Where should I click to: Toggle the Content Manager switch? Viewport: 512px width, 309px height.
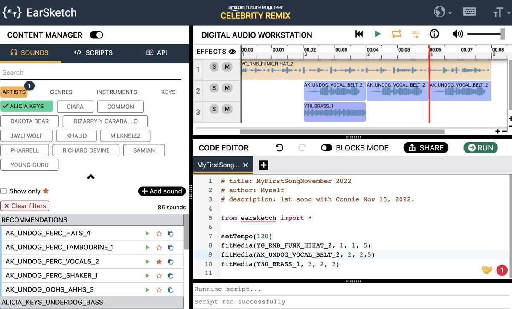[96, 35]
